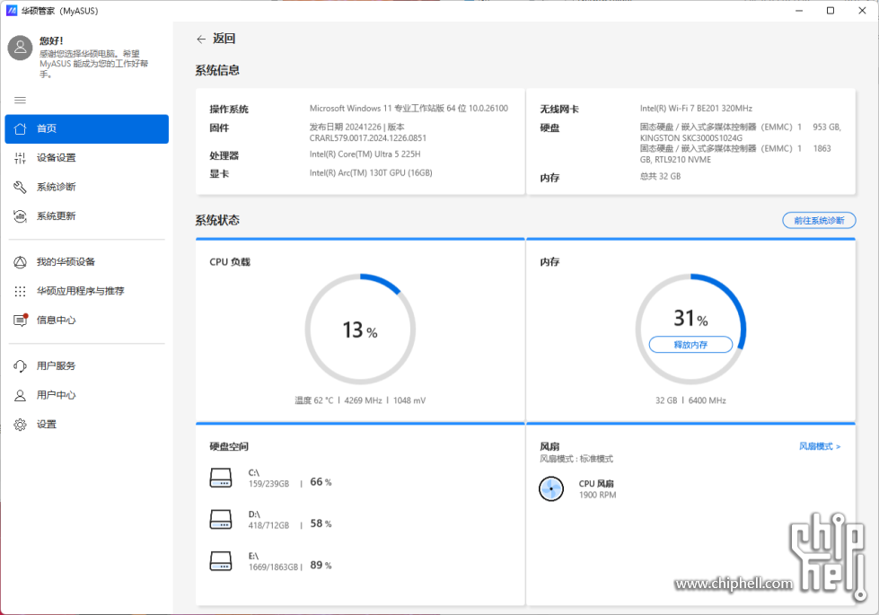Click the 159/239GB usage text
879x615 pixels.
pyautogui.click(x=268, y=484)
